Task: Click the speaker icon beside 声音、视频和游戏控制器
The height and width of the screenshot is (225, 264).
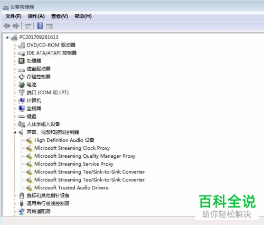Action: tap(21, 132)
